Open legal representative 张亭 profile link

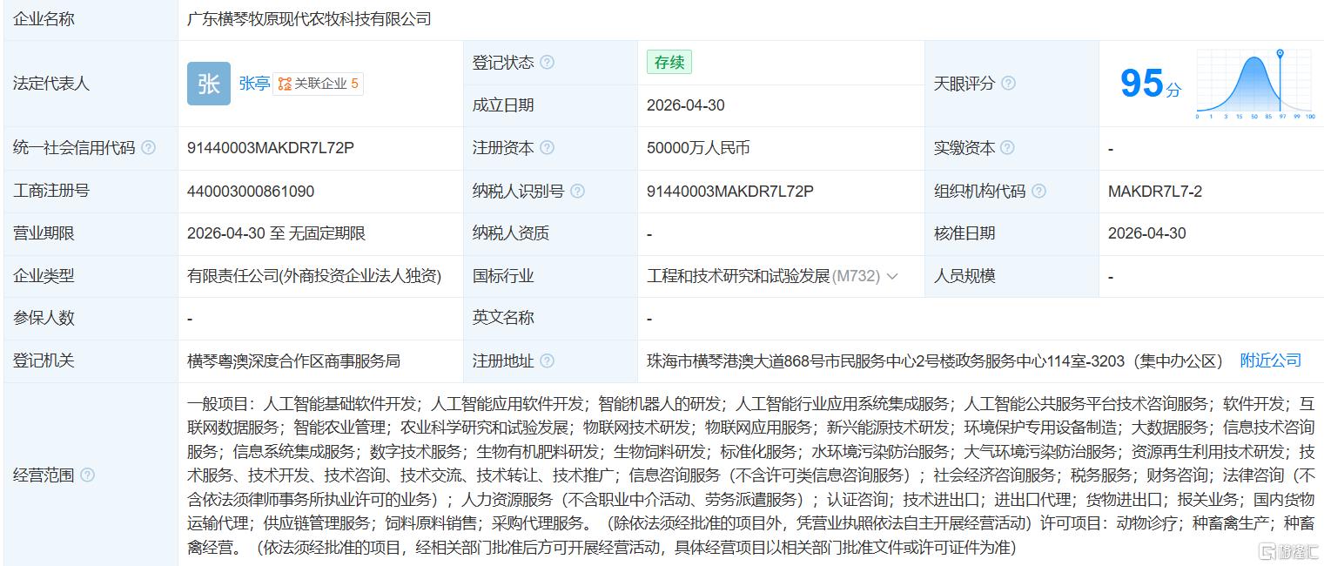(x=254, y=84)
